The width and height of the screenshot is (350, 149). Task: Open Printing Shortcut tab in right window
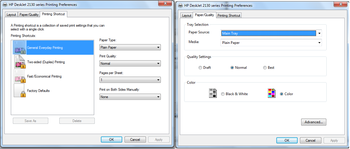pyautogui.click(x=229, y=16)
